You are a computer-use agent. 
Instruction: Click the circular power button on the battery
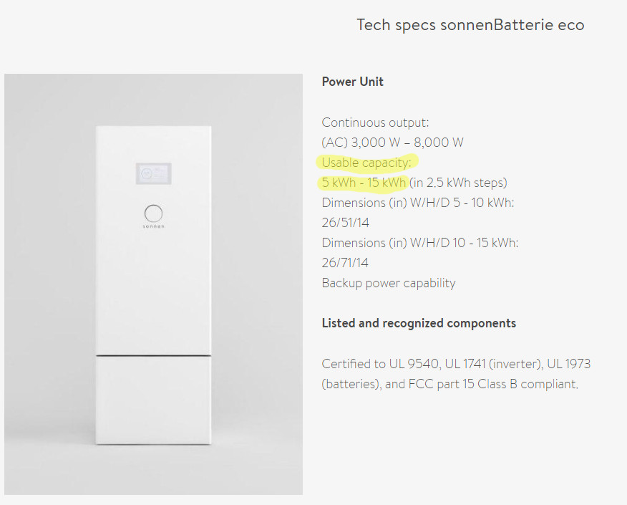(153, 213)
